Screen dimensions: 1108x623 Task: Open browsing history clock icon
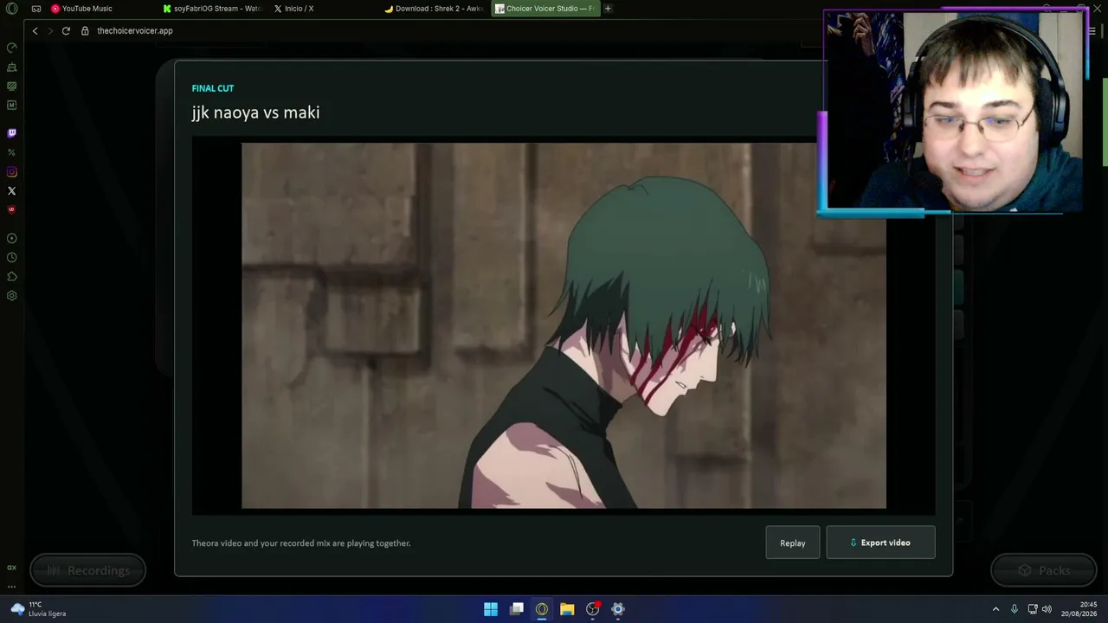[12, 257]
